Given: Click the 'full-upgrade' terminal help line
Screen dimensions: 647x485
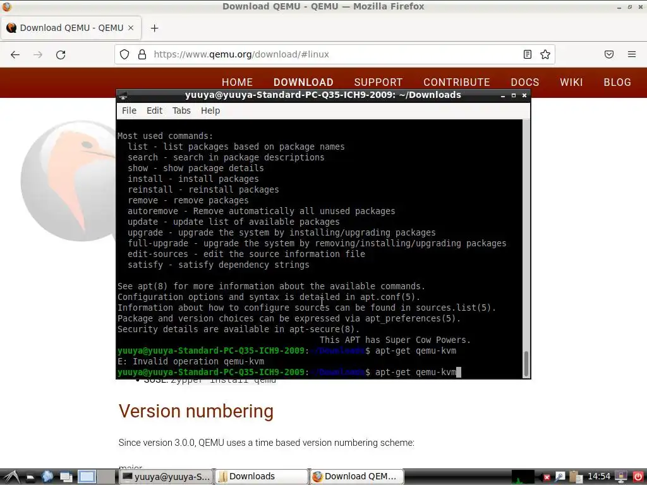Looking at the screenshot, I should [317, 243].
